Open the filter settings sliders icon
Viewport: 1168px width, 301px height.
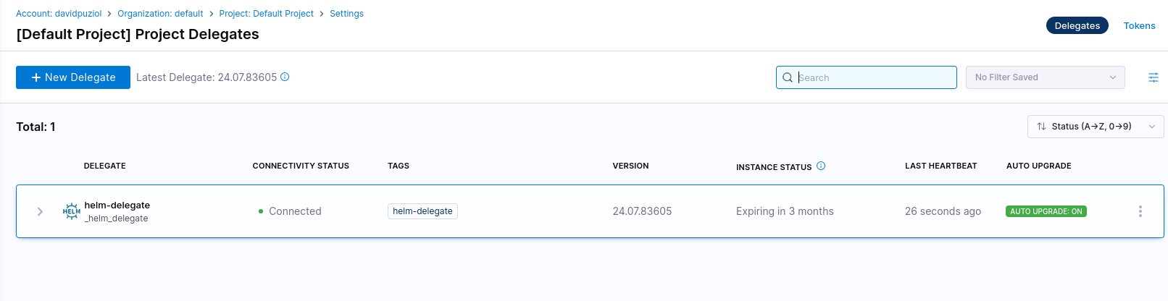click(1153, 77)
